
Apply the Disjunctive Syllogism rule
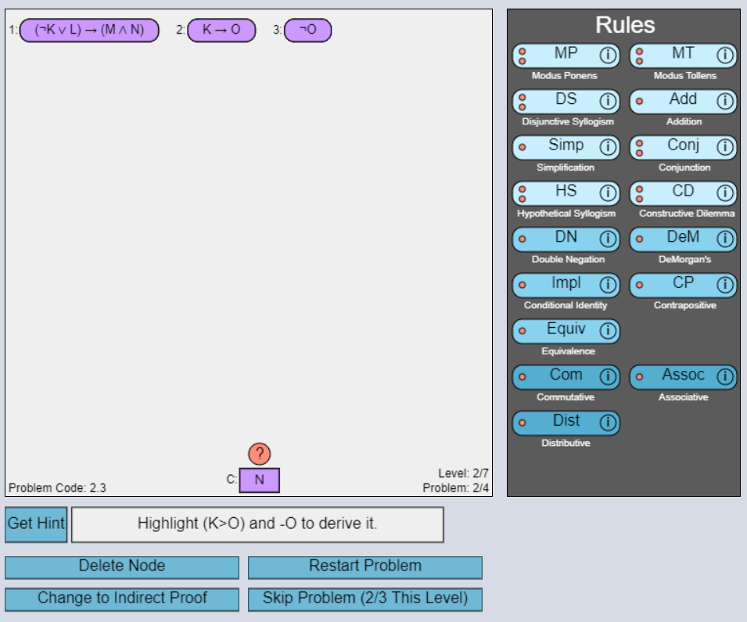(562, 101)
